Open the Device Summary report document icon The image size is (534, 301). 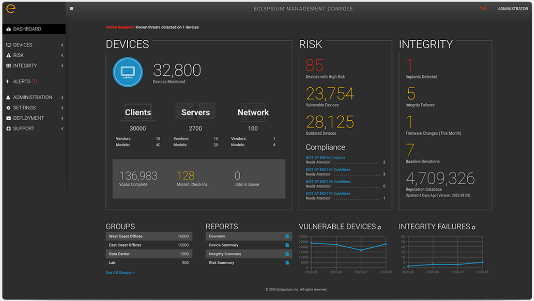[x=287, y=245]
